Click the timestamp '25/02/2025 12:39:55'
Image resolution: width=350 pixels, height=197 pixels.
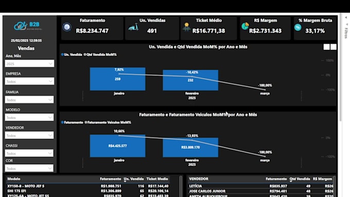(26, 41)
